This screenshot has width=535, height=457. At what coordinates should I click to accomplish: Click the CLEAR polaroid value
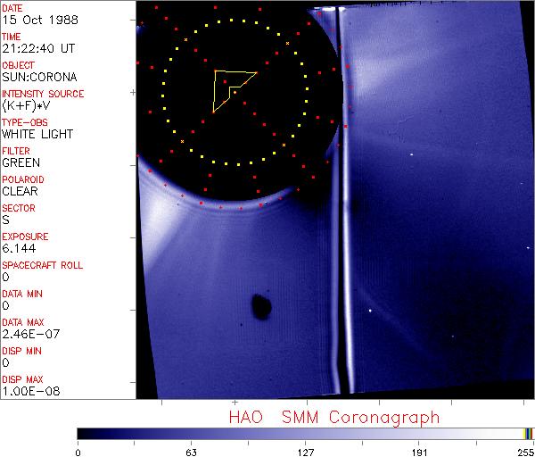pyautogui.click(x=21, y=191)
